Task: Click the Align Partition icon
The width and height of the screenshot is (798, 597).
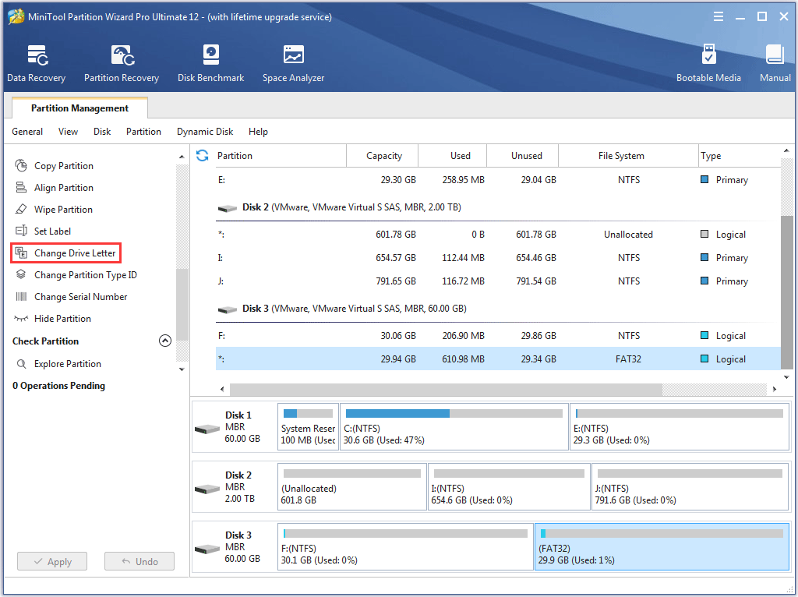Action: (x=21, y=187)
